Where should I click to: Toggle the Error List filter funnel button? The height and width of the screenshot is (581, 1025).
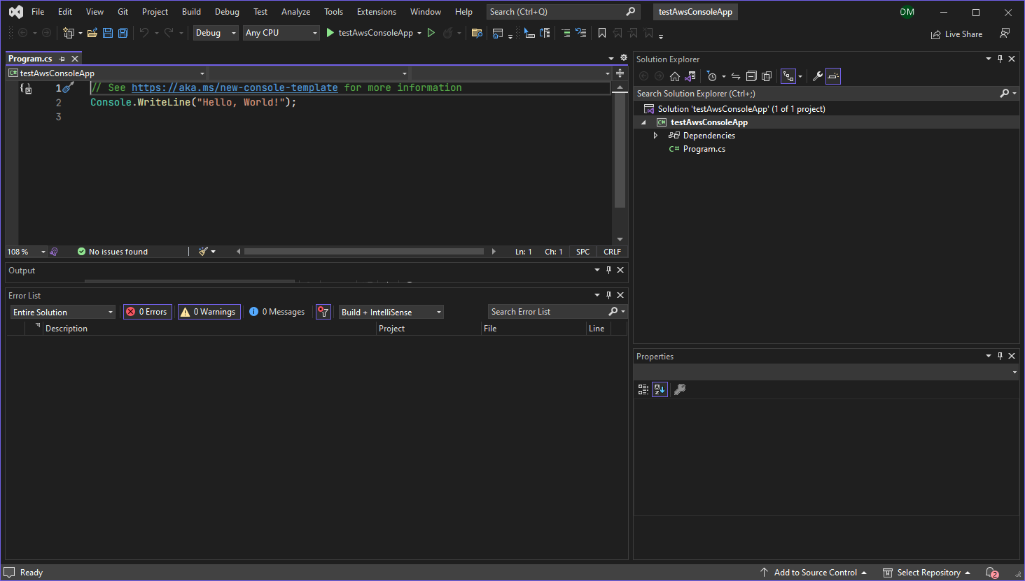323,312
